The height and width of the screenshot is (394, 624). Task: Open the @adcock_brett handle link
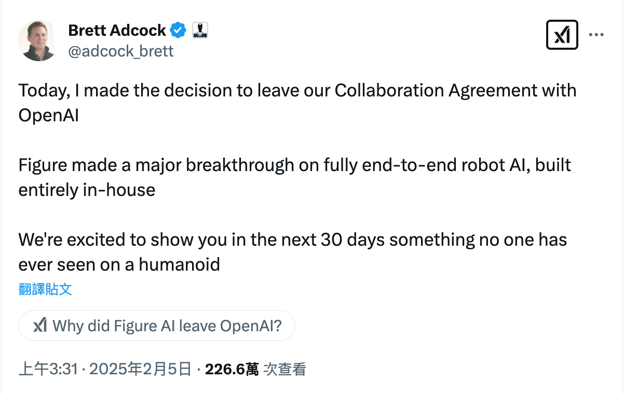121,51
